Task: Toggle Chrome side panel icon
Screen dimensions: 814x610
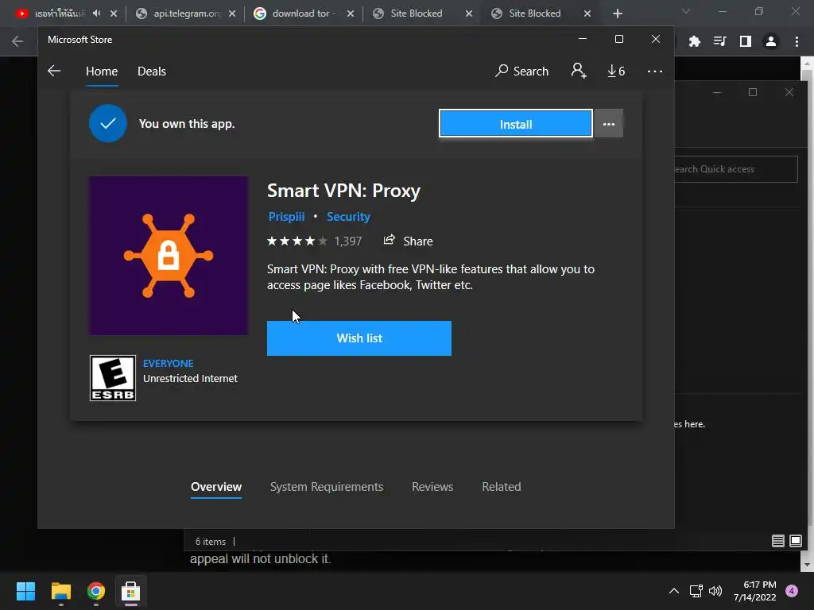Action: (746, 41)
